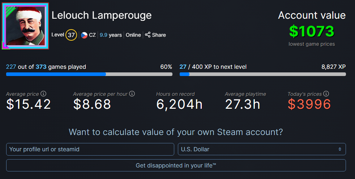Click the info icon next to Average price
The width and height of the screenshot is (355, 179).
tap(43, 94)
